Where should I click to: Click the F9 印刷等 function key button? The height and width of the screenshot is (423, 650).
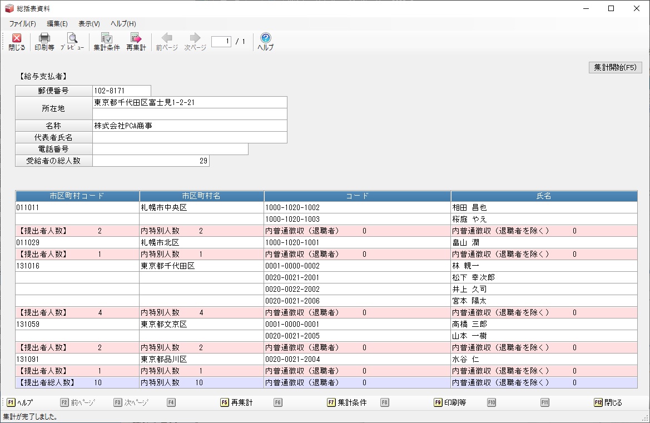[x=450, y=402]
